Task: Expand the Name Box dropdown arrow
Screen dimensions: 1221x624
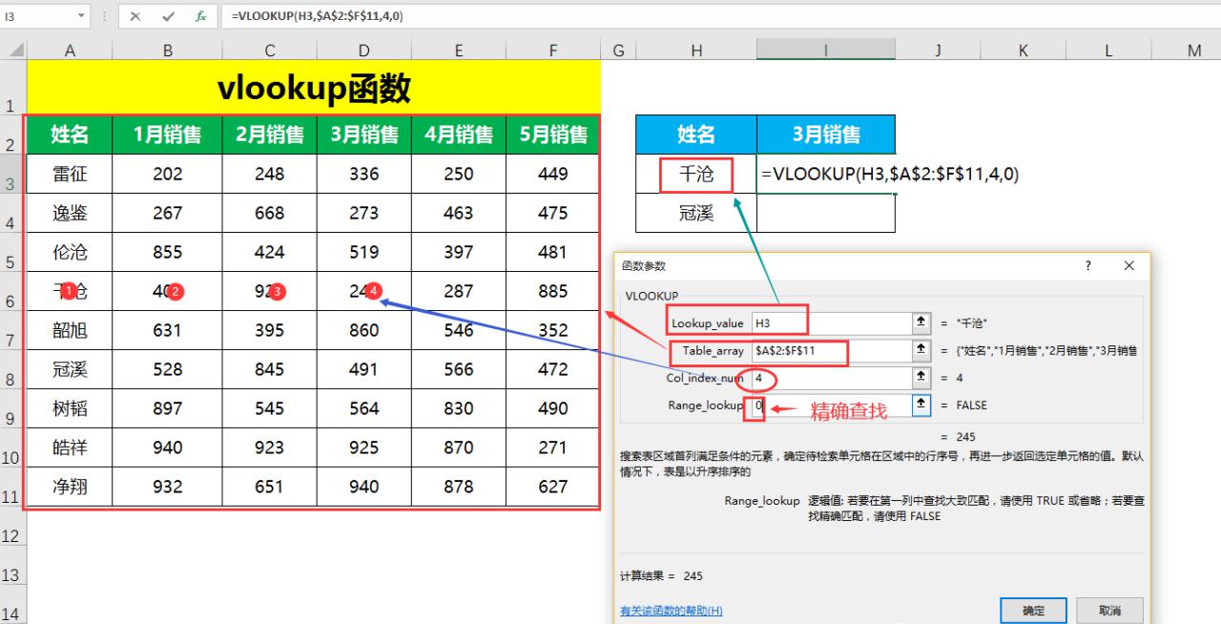Action: pyautogui.click(x=79, y=16)
